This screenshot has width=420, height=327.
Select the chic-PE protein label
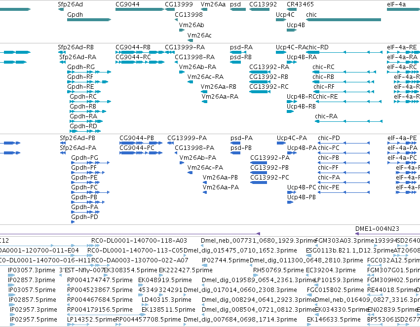point(328,187)
